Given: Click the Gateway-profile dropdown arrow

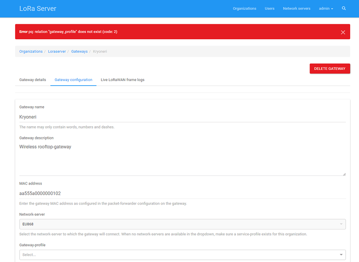Looking at the screenshot, I should (x=340, y=255).
